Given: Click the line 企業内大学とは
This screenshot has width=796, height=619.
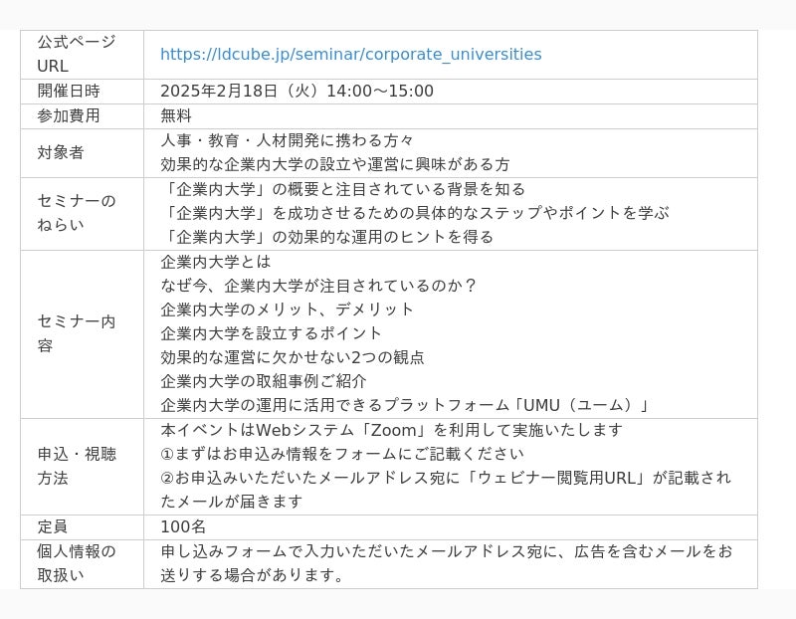Looking at the screenshot, I should tap(215, 262).
